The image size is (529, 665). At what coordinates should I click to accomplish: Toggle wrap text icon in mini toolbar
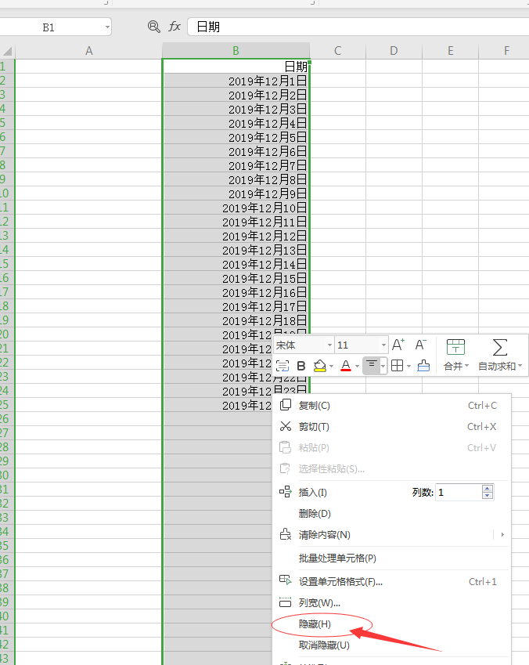click(x=282, y=366)
